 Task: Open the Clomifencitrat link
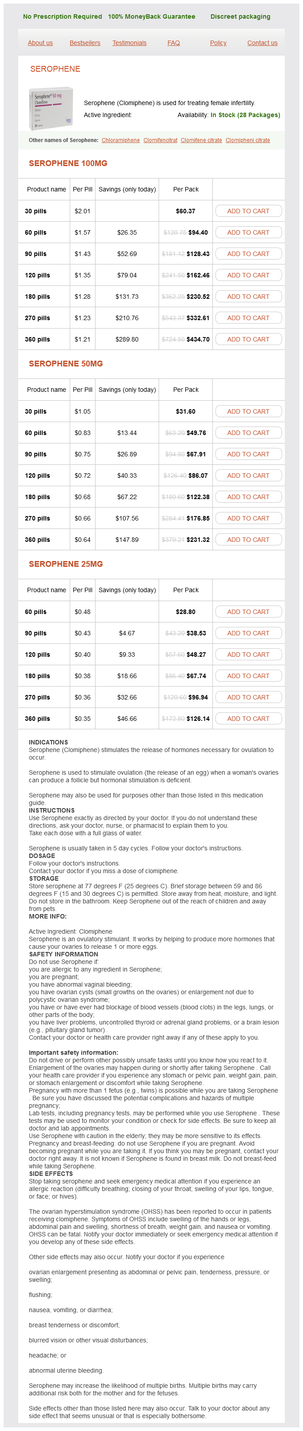[x=160, y=140]
